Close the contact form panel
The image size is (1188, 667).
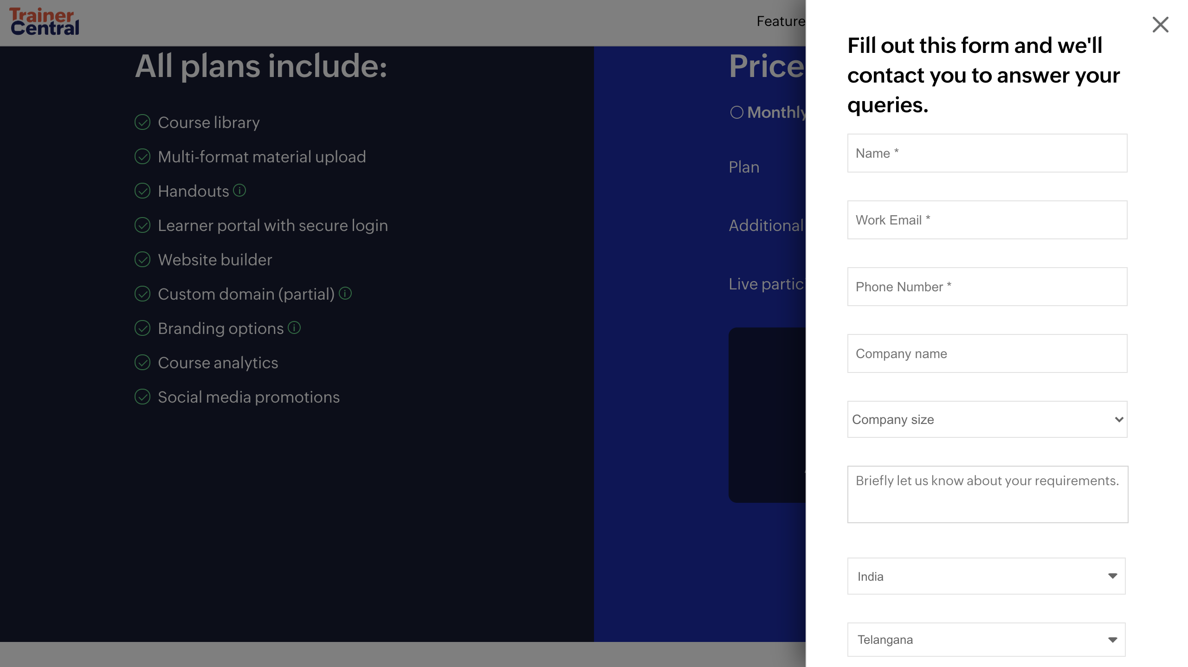pos(1160,25)
